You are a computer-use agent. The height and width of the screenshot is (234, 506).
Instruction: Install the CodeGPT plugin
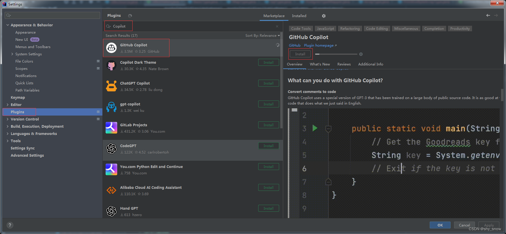pyautogui.click(x=268, y=146)
